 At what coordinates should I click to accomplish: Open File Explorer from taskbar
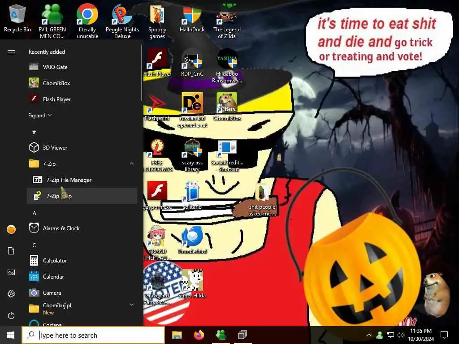pos(177,335)
